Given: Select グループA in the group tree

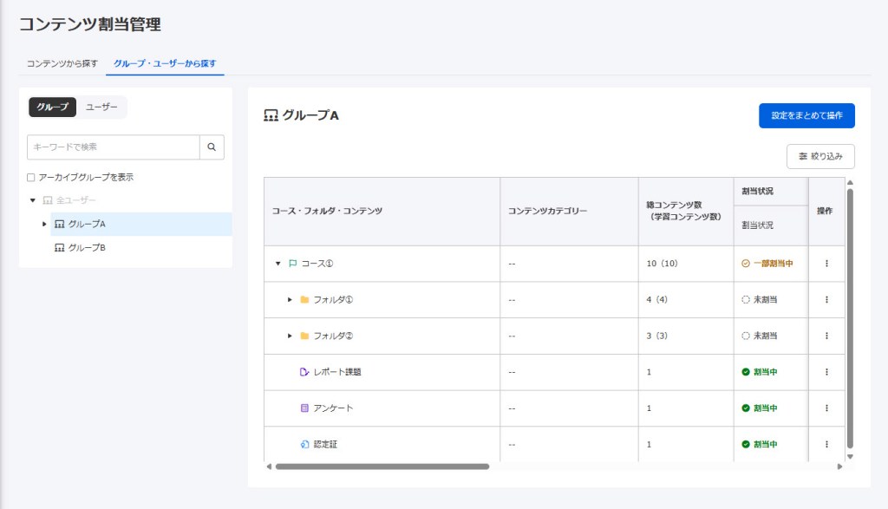Looking at the screenshot, I should click(x=141, y=225).
